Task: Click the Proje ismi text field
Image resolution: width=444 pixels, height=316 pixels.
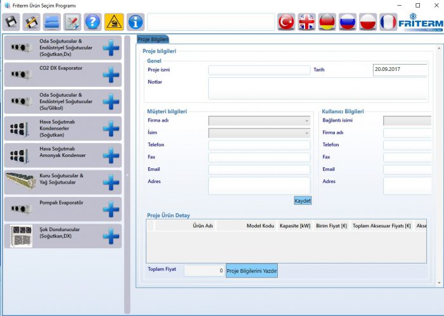Action: pyautogui.click(x=259, y=70)
